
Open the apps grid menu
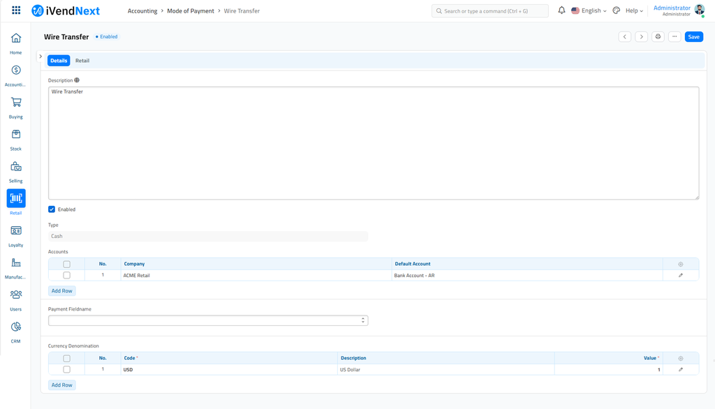point(16,10)
